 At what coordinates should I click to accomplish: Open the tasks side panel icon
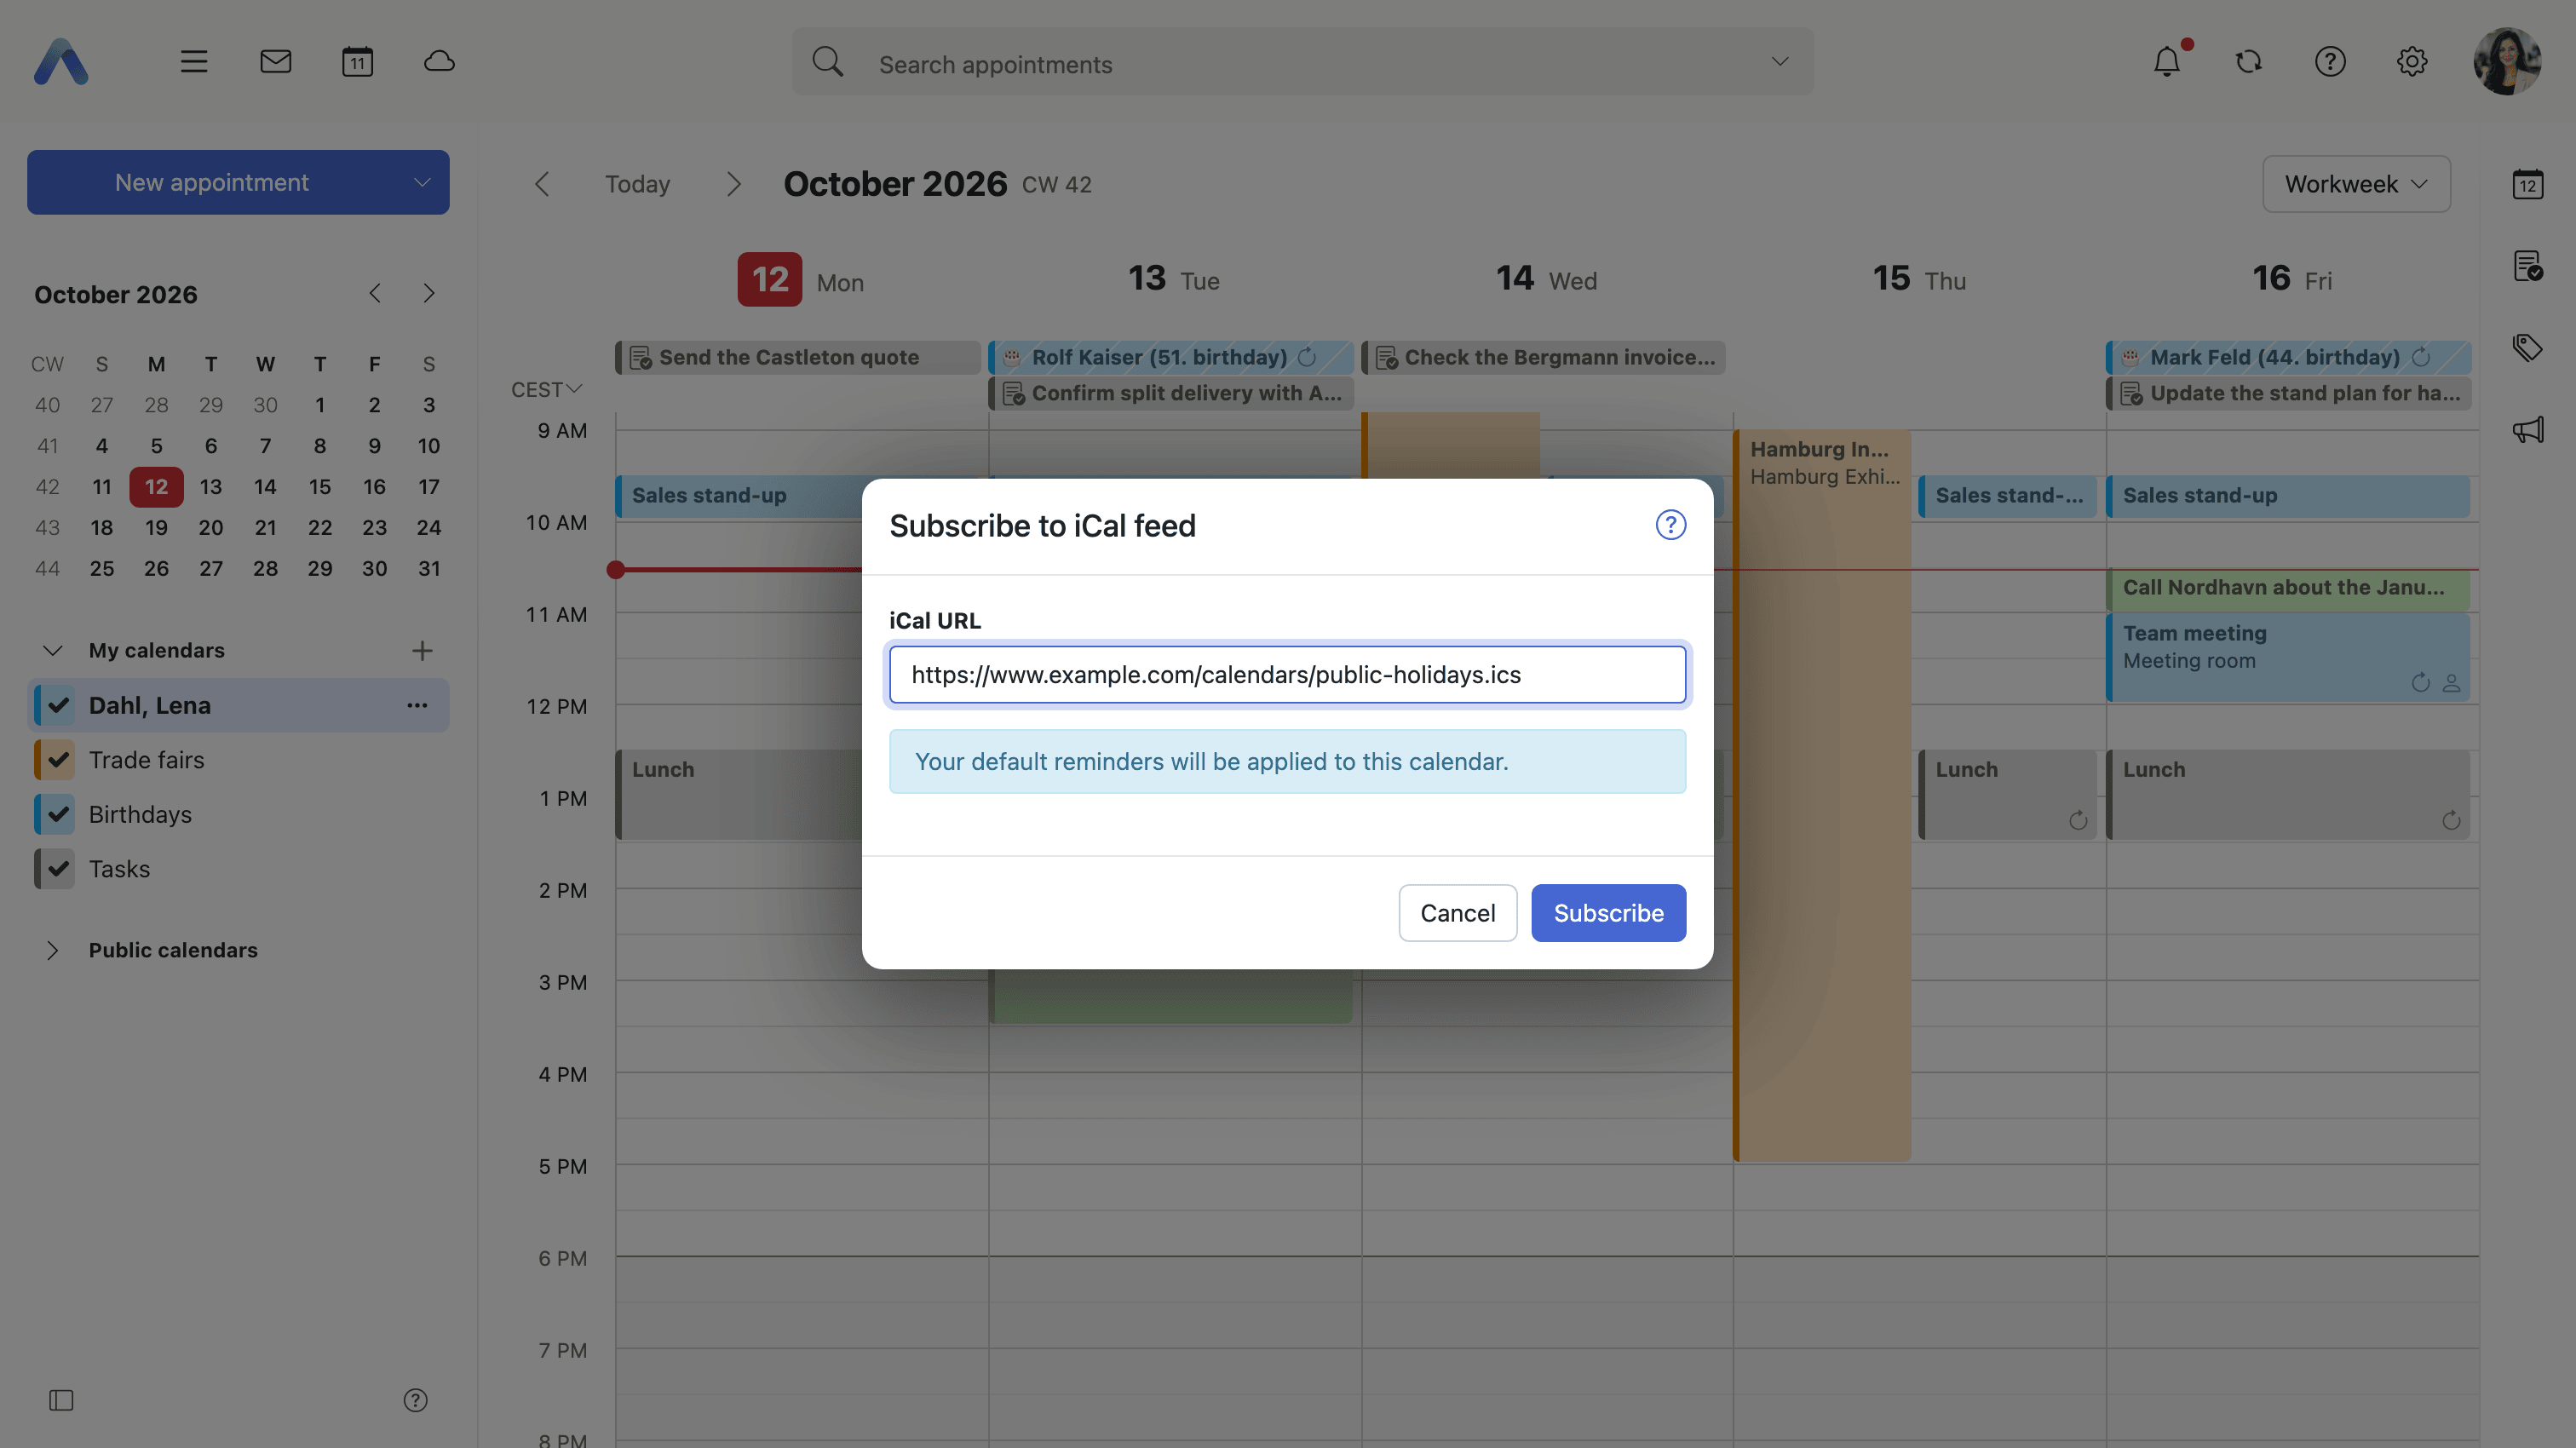2528,266
